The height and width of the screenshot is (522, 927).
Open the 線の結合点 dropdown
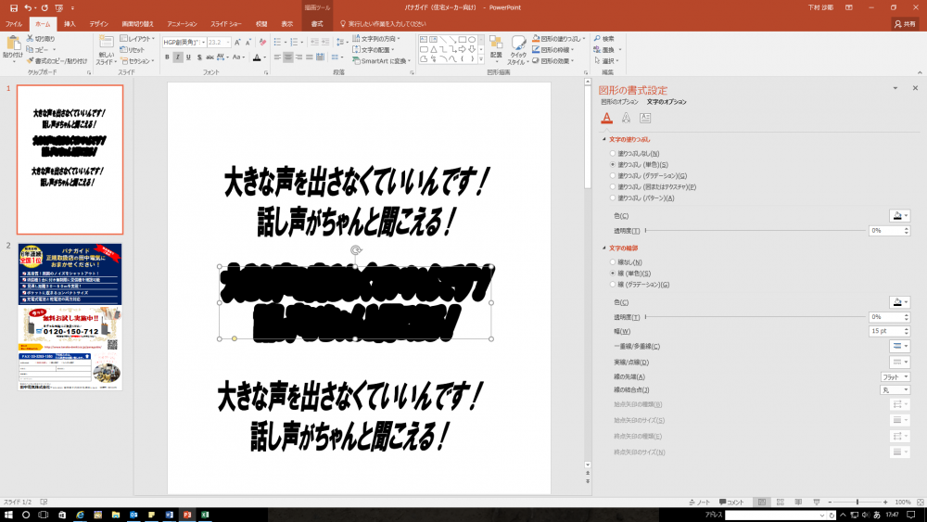pos(895,390)
